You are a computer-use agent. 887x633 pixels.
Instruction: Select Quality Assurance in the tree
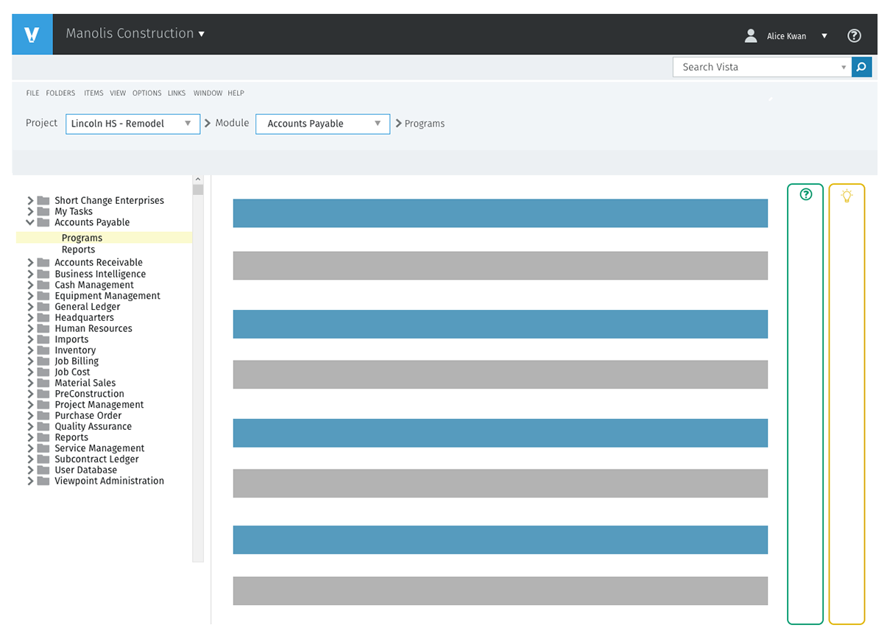point(93,426)
